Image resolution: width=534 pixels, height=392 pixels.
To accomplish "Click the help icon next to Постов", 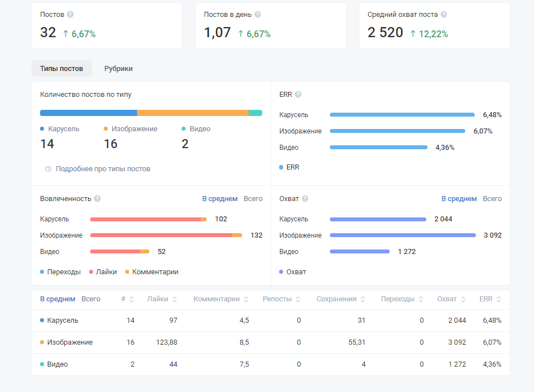I will 70,14.
